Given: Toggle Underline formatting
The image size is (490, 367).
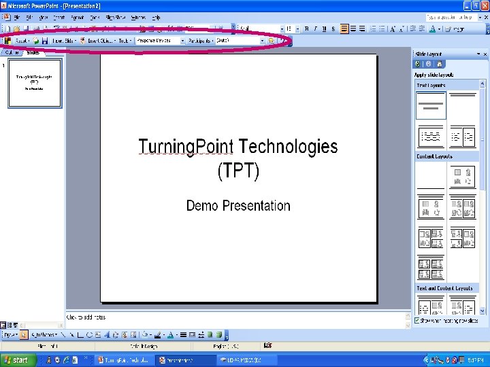Looking at the screenshot, I should click(x=324, y=29).
